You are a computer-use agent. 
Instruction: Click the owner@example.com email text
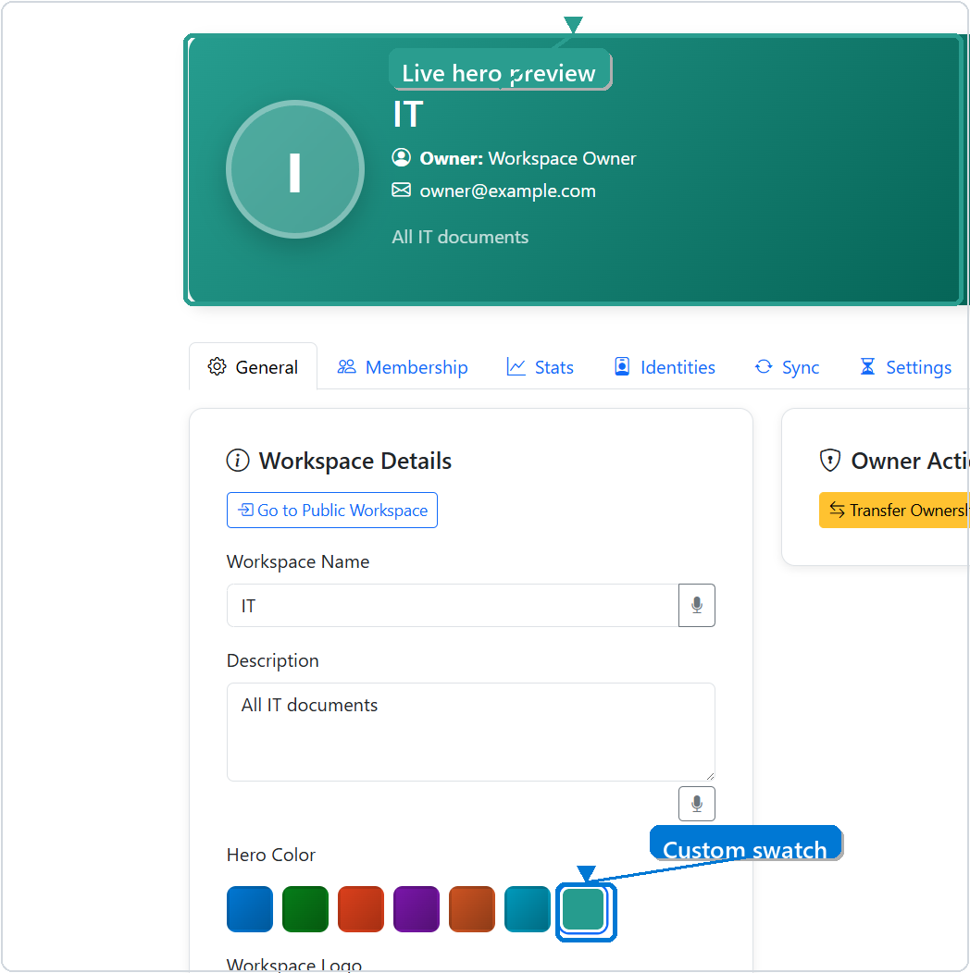(507, 191)
